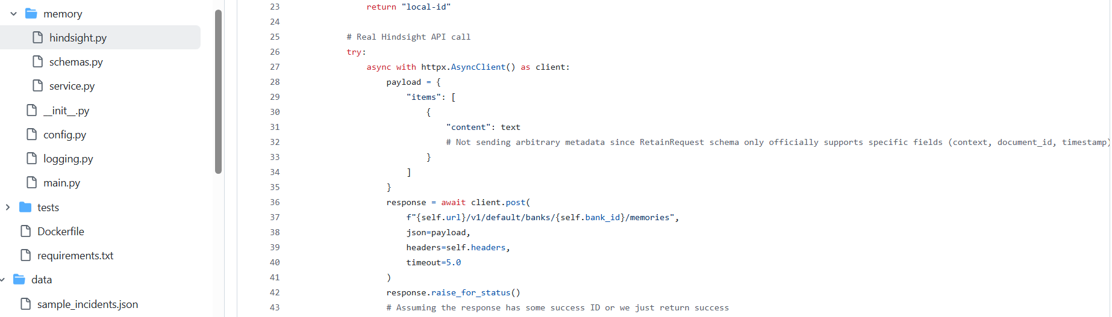Click the 'json=payload,' code line

(x=439, y=232)
